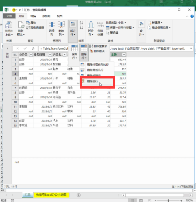Viewport: 196px width, 202px height.
Task: Click the smiley feedback icon
Action: [14, 10]
